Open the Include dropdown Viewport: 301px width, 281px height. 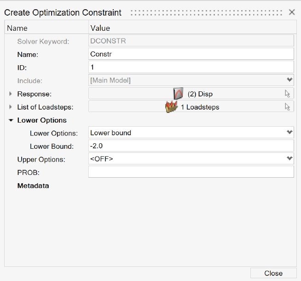(x=289, y=80)
